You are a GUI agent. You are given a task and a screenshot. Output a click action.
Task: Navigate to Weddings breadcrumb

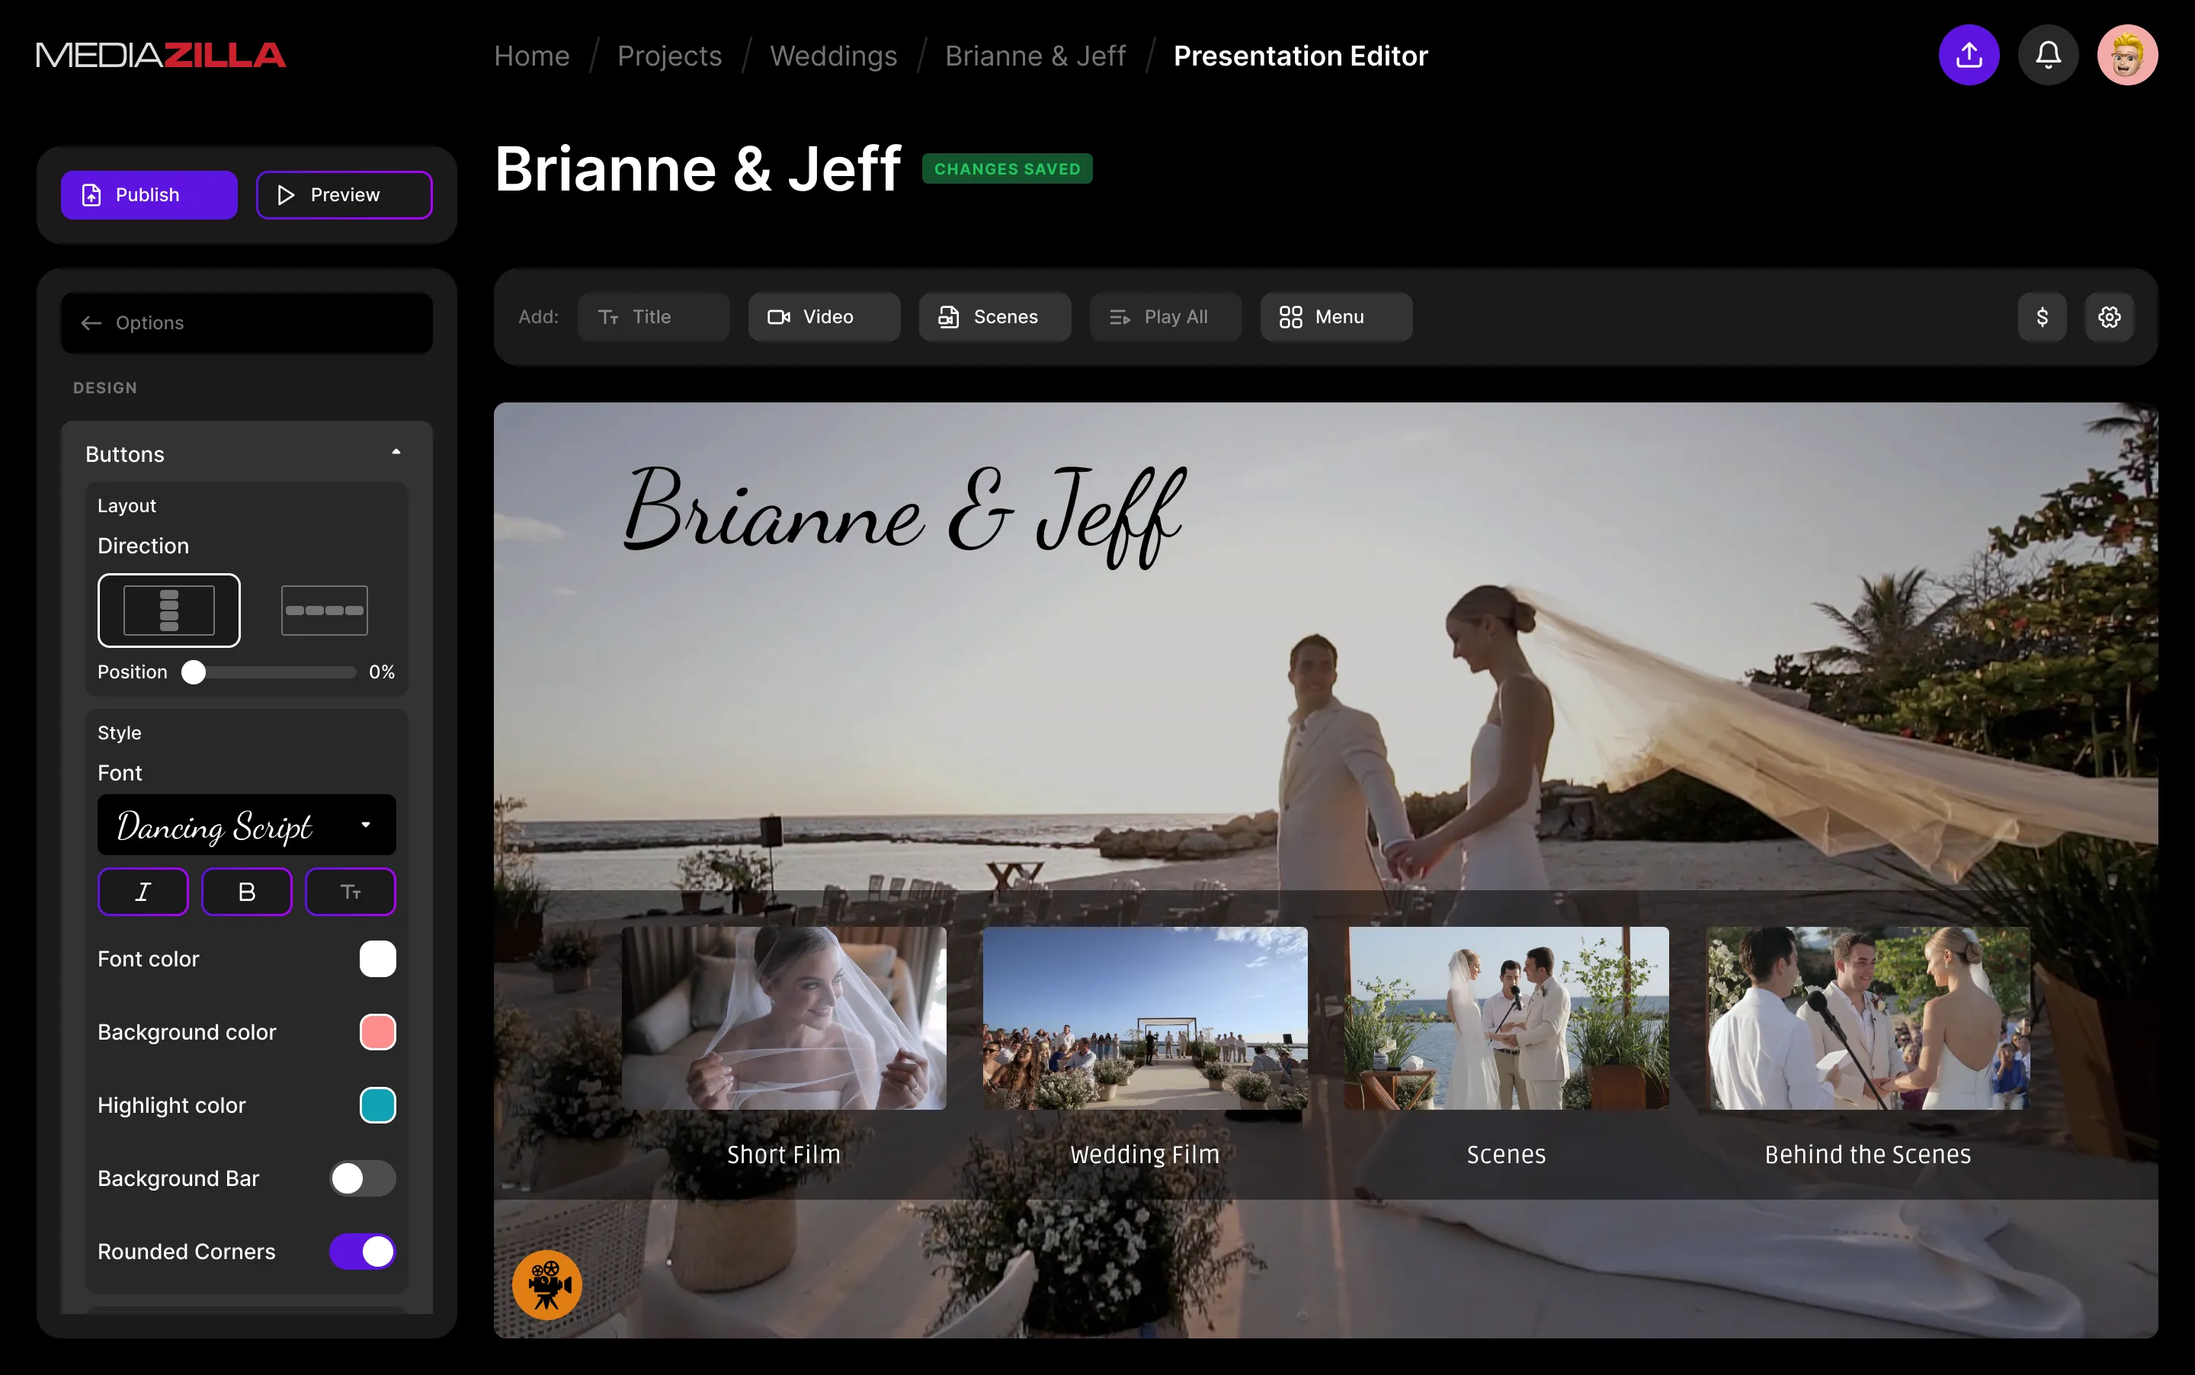click(x=833, y=56)
